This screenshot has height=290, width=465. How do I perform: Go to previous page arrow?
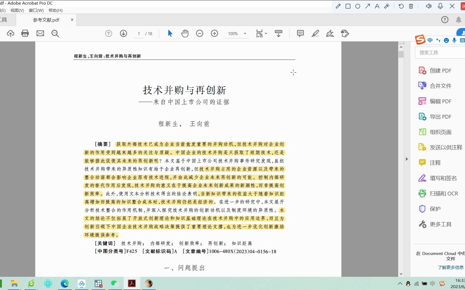click(x=109, y=33)
